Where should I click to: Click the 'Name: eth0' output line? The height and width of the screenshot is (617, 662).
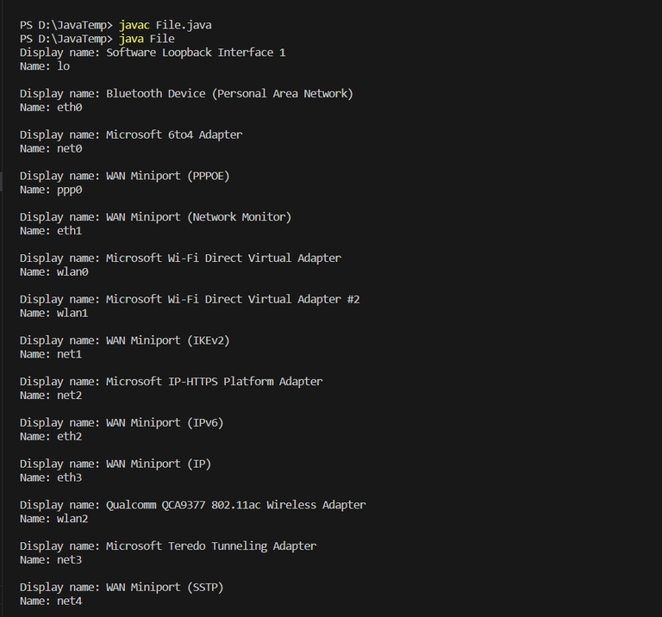click(51, 108)
